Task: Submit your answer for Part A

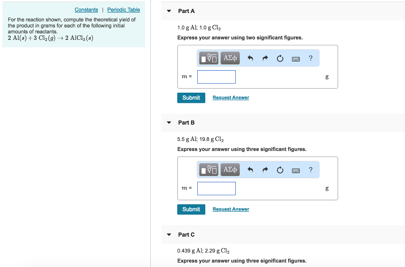Action: (191, 97)
